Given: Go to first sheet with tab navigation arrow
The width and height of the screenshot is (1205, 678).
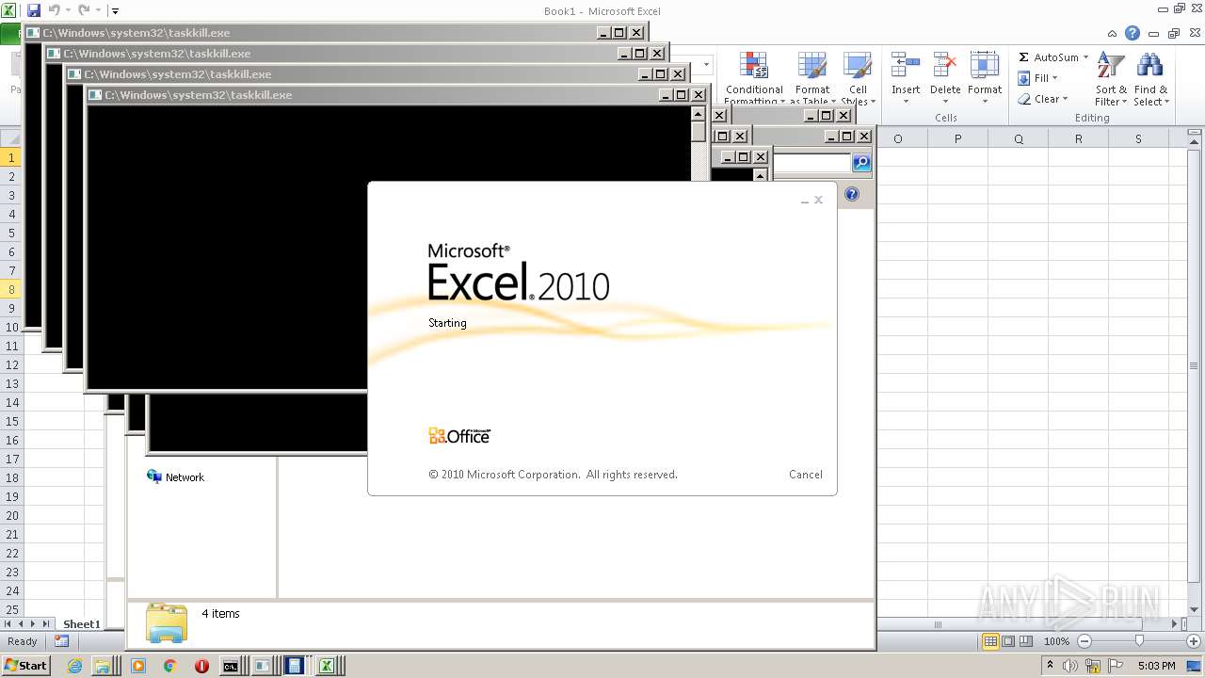Looking at the screenshot, I should click(8, 623).
